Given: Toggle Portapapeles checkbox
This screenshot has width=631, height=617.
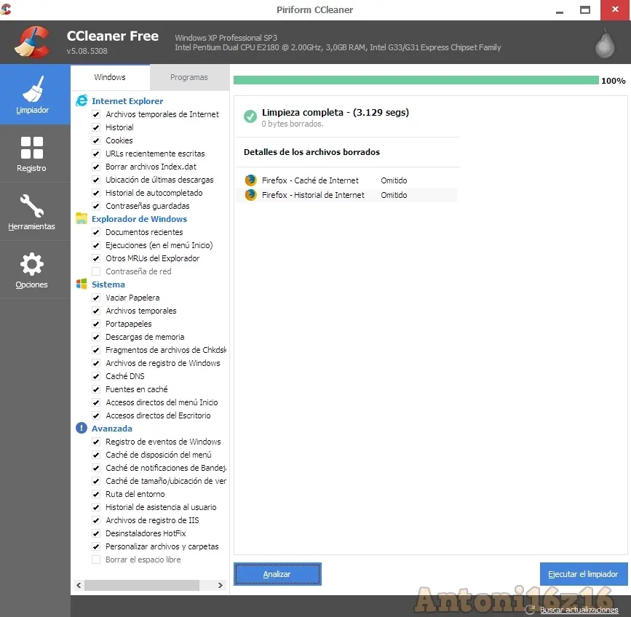Looking at the screenshot, I should pyautogui.click(x=96, y=324).
